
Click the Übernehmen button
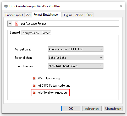click(x=113, y=108)
